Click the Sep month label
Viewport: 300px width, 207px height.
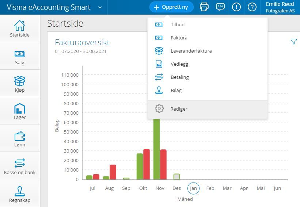click(x=126, y=188)
